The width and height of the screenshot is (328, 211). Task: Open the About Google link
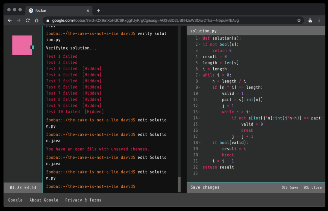click(44, 200)
